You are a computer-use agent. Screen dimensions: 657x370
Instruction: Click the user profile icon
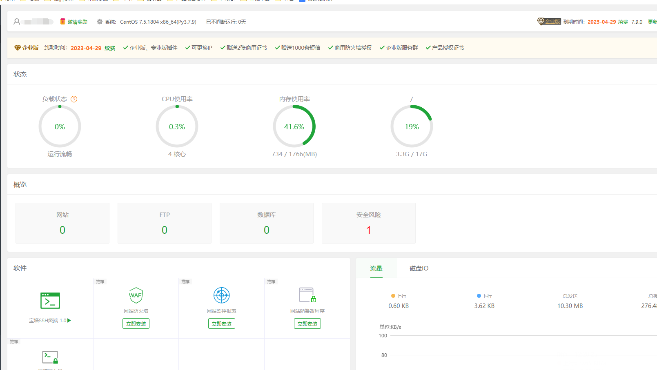point(17,22)
